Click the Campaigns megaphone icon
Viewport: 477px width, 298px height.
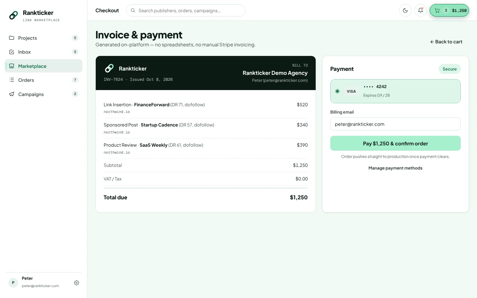tap(12, 94)
